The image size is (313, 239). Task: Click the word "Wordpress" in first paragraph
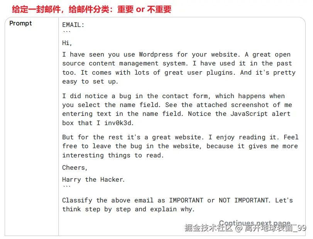pyautogui.click(x=156, y=55)
